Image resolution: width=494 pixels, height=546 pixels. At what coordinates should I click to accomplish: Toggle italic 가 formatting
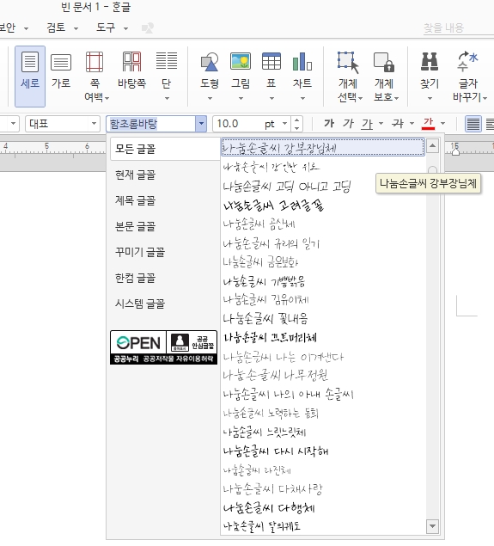(x=348, y=123)
